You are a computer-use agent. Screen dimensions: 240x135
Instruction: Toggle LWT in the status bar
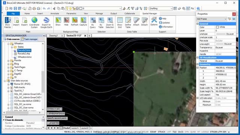click(x=169, y=132)
